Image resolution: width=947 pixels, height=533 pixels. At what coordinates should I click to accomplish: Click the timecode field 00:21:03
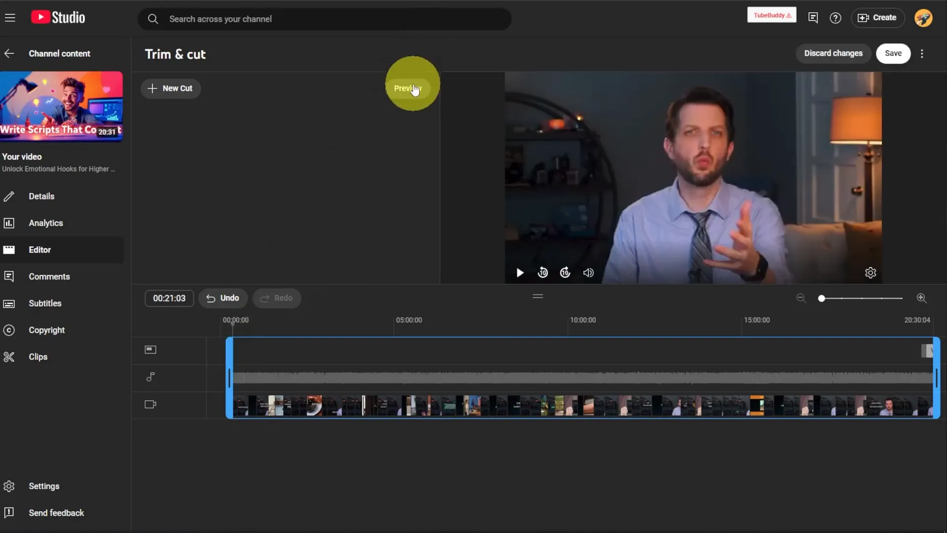pos(169,298)
